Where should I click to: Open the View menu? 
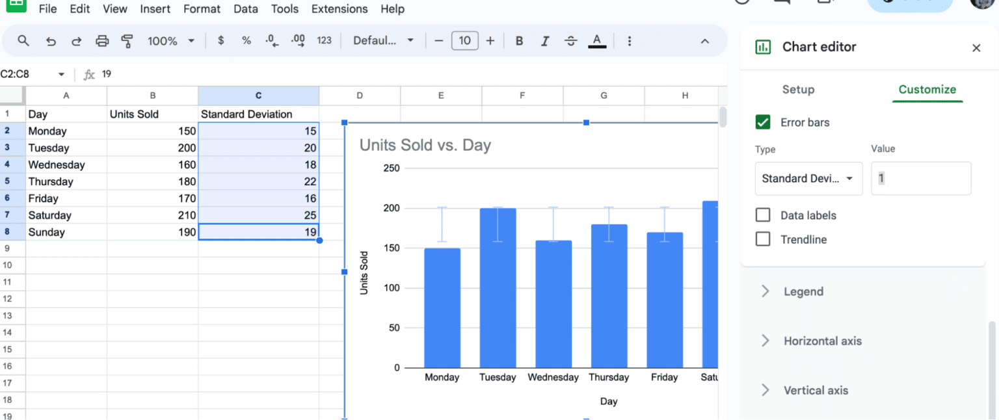pos(115,9)
